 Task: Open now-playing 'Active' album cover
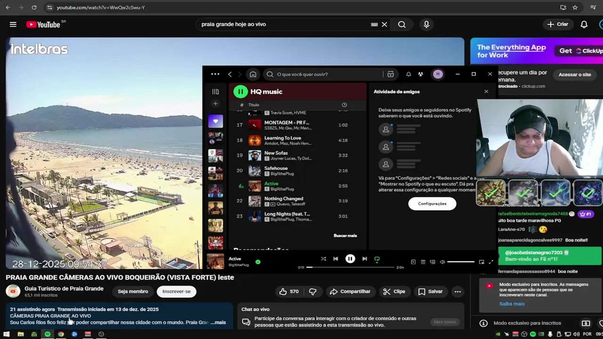[215, 262]
